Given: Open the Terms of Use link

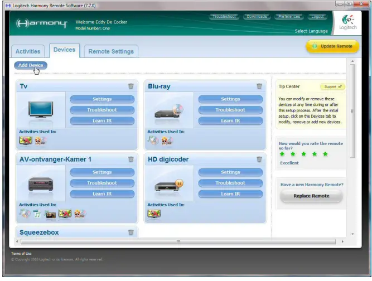Looking at the screenshot, I should pos(21,254).
